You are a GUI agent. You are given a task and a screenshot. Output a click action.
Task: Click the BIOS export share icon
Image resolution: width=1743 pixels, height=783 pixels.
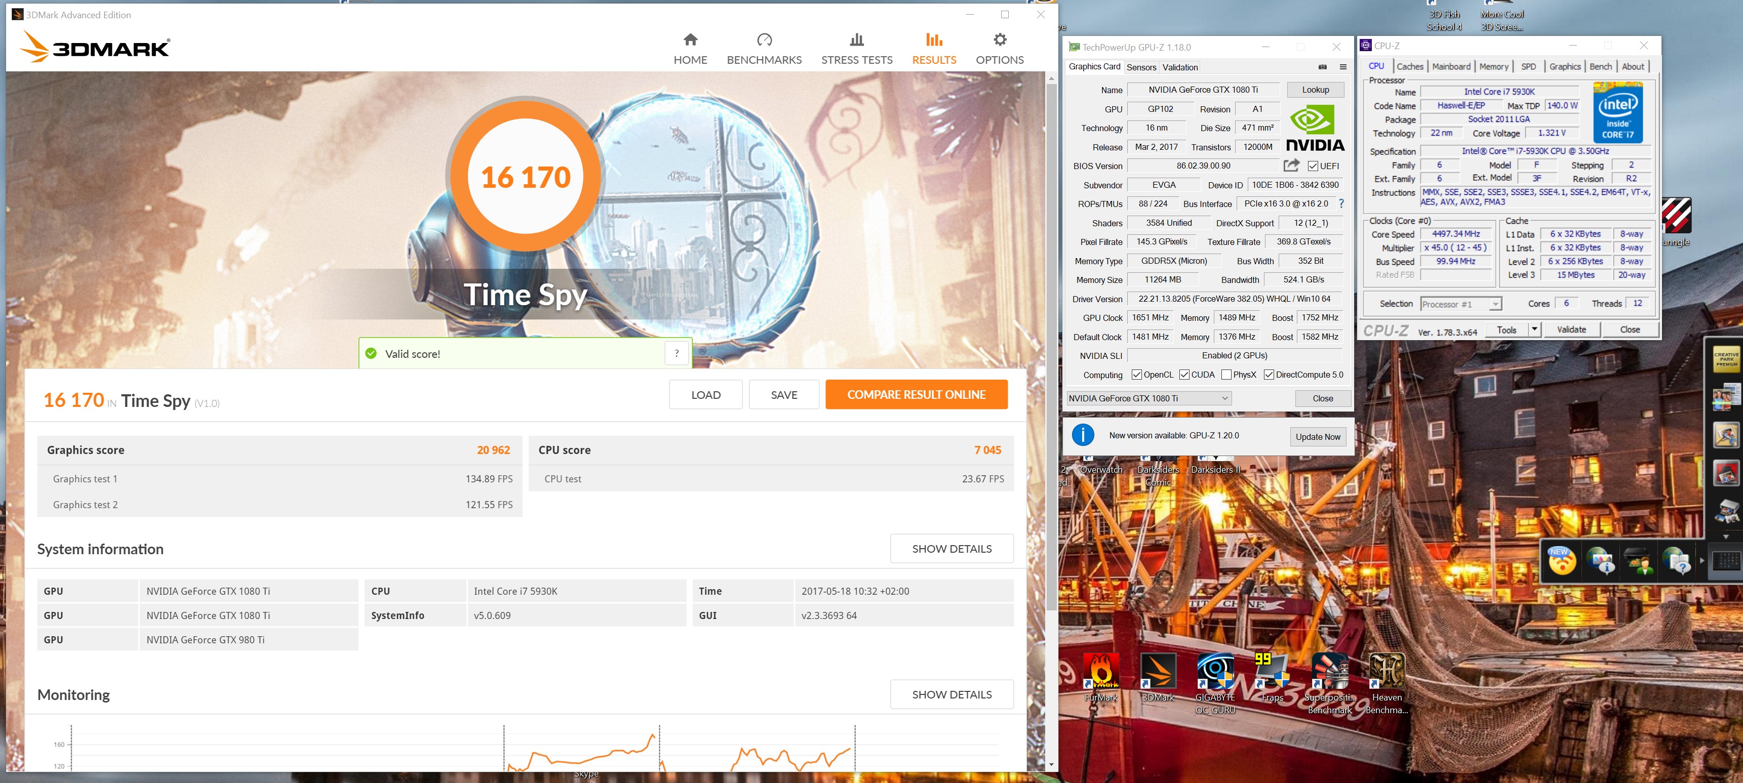click(1291, 166)
